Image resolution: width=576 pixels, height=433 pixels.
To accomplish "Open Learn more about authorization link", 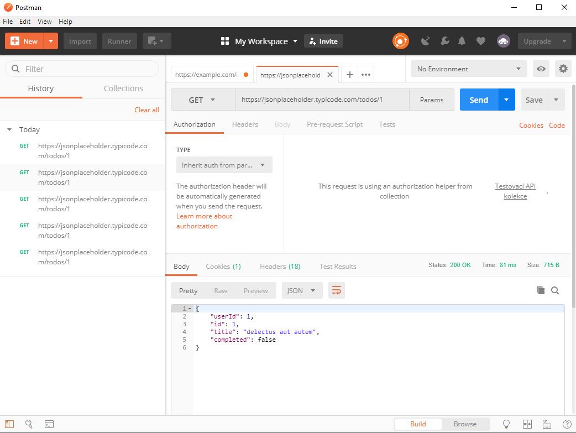I will [x=204, y=221].
